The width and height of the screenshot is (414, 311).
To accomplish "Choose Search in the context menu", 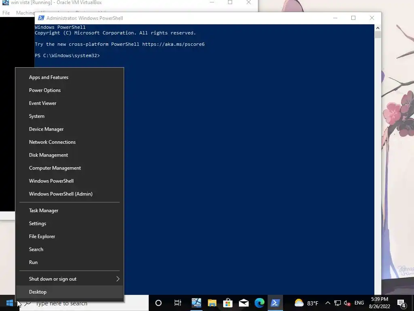I will click(70, 249).
